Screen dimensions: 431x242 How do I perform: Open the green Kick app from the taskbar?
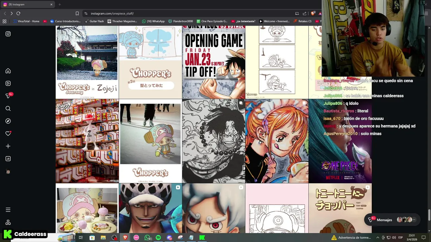tap(202, 238)
